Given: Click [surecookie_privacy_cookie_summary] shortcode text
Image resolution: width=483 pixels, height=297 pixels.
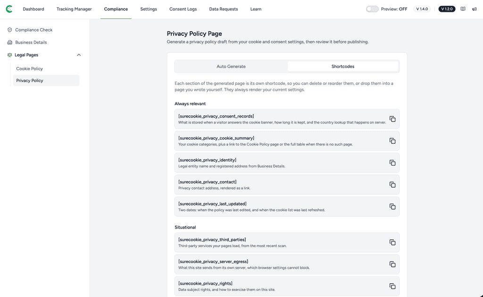Looking at the screenshot, I should point(216,138).
